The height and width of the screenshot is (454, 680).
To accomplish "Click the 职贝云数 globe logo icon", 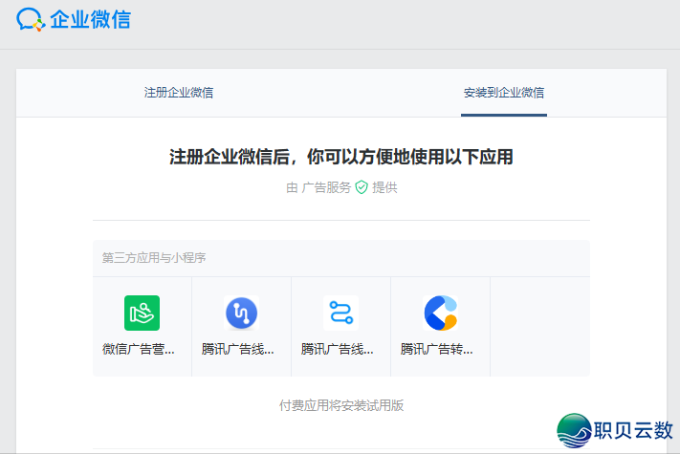I will coord(575,431).
